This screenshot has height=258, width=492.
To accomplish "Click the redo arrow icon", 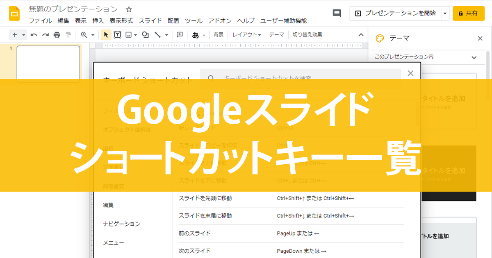I will 46,35.
